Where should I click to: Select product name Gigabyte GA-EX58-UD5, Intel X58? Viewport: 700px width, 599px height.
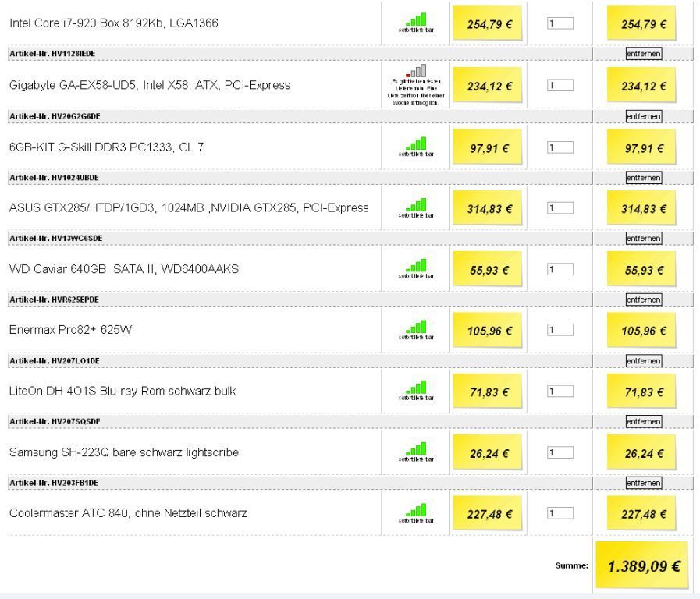pyautogui.click(x=150, y=85)
